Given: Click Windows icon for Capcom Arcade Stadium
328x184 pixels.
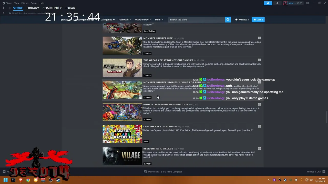Looking at the screenshot, I should click(260, 126).
